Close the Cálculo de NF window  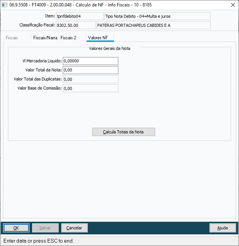click(233, 5)
